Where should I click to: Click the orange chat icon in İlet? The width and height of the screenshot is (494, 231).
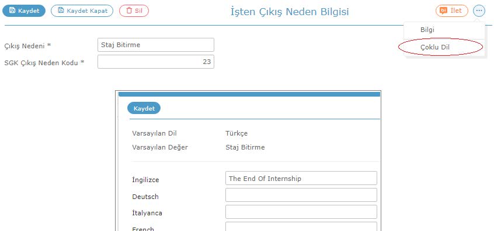(443, 10)
